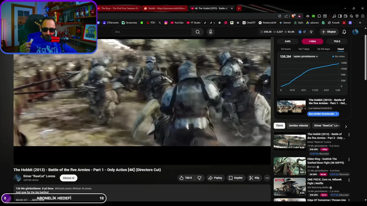Click the search magnifier button
The width and height of the screenshot is (367, 206).
coord(198,32)
